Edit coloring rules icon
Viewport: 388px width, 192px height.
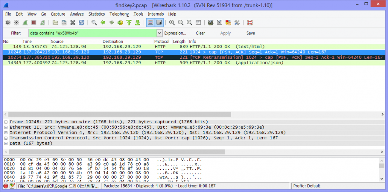(x=228, y=22)
